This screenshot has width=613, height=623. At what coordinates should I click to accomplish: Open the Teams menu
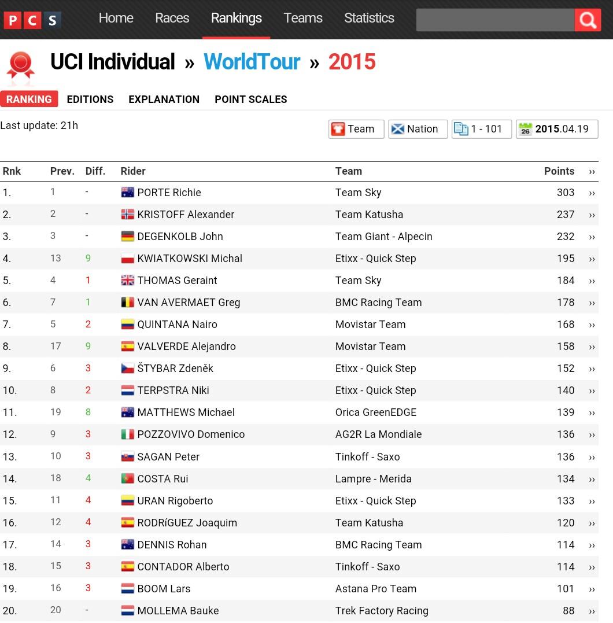pos(302,19)
